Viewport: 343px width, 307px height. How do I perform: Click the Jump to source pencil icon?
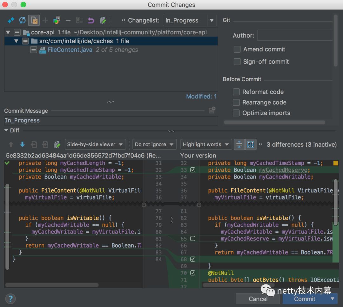[x=103, y=20]
